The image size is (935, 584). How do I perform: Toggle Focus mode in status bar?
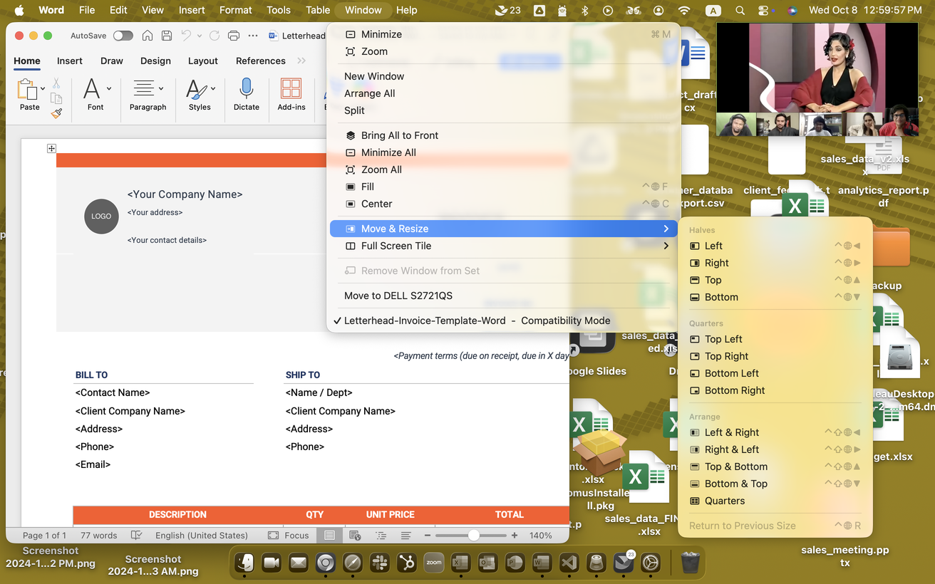[289, 536]
